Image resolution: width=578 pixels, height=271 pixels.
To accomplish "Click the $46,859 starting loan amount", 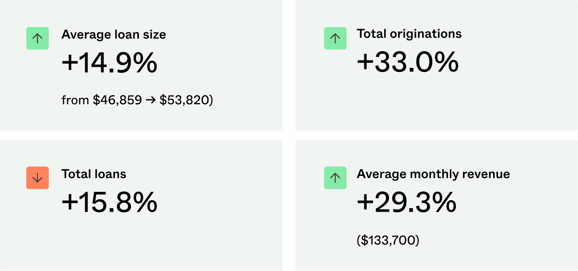I will coord(117,101).
